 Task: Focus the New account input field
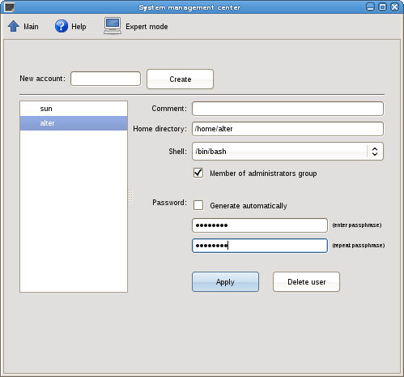pyautogui.click(x=105, y=79)
